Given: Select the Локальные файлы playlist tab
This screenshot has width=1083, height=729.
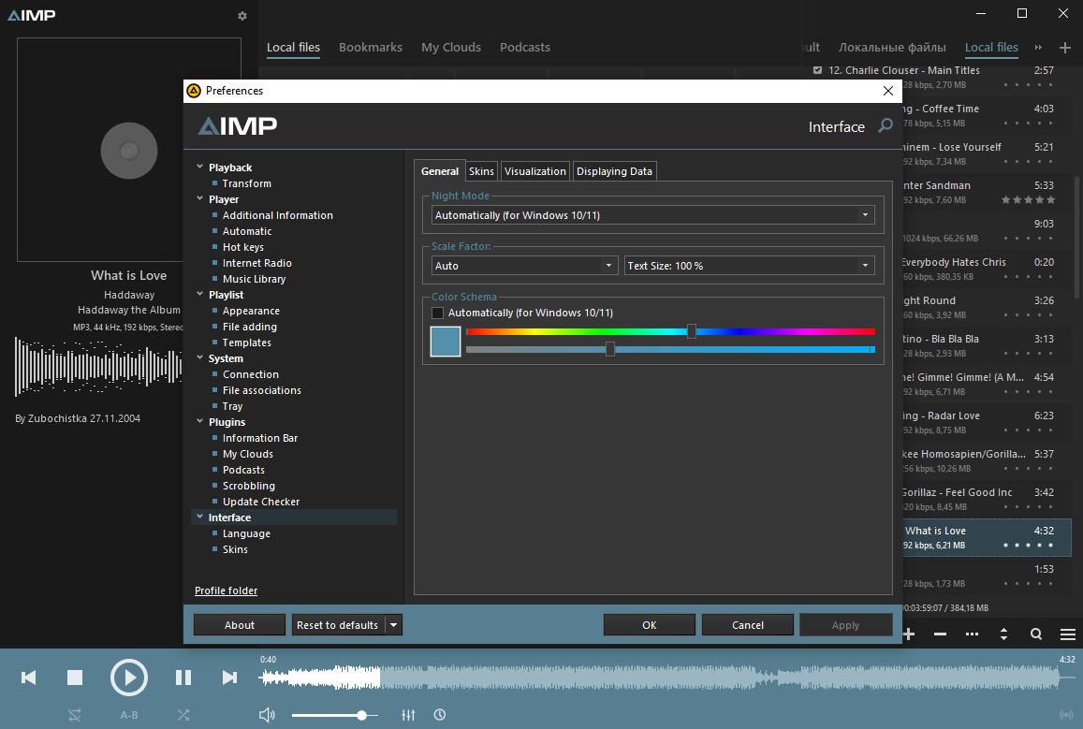Looking at the screenshot, I should coord(892,48).
